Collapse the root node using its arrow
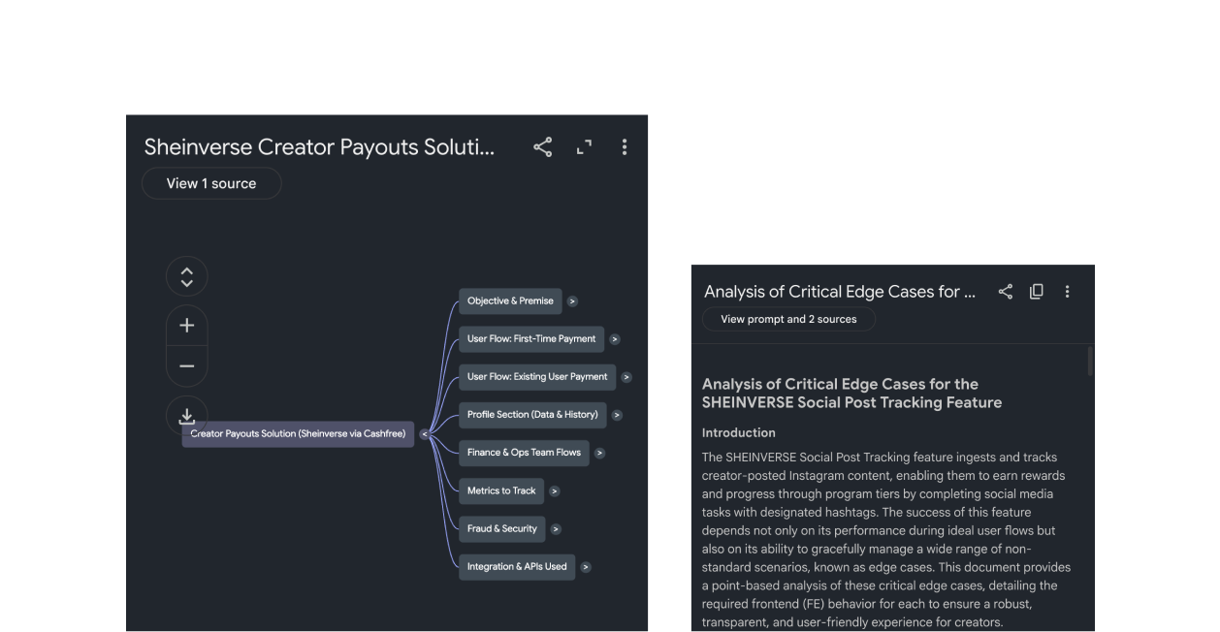The height and width of the screenshot is (632, 1220). 425,434
